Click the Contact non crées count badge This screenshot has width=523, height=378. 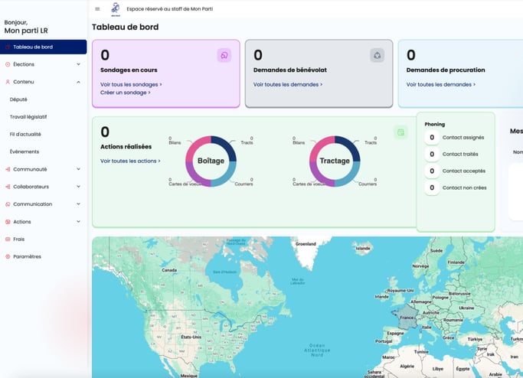(432, 187)
